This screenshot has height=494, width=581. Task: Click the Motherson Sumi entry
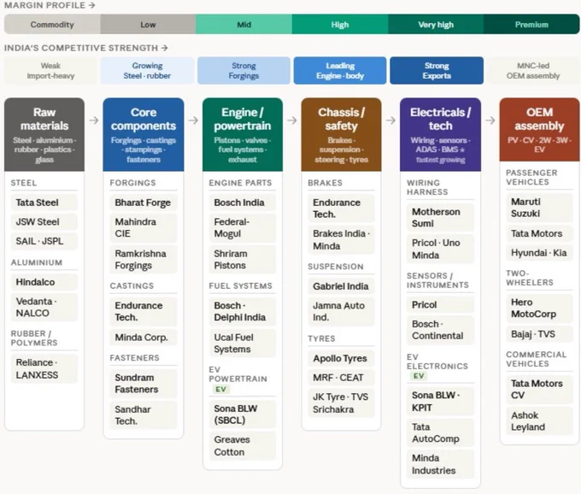pos(440,218)
